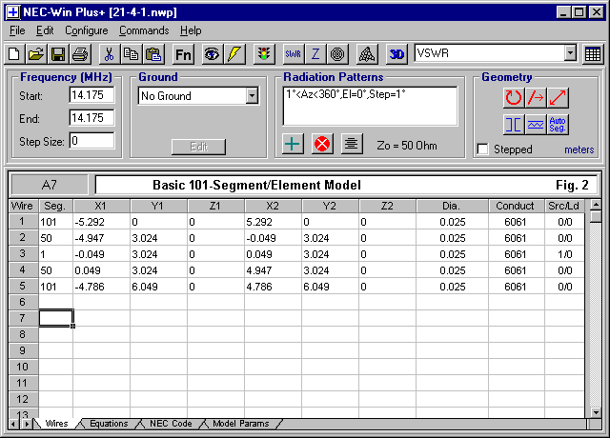Open the Configure menu

point(87,30)
